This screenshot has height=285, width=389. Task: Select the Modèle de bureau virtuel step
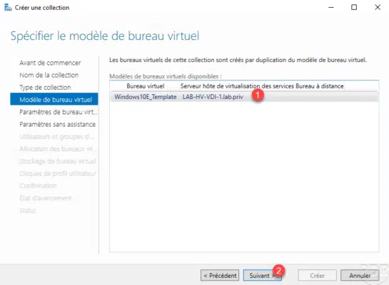click(54, 99)
